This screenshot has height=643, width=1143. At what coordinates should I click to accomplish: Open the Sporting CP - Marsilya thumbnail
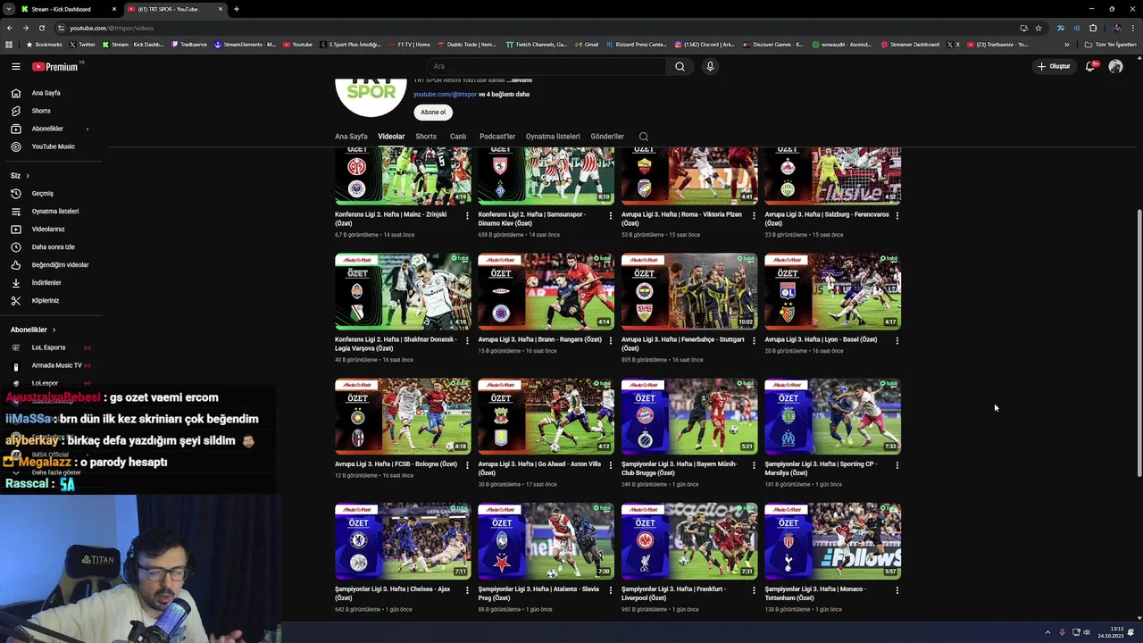[832, 416]
